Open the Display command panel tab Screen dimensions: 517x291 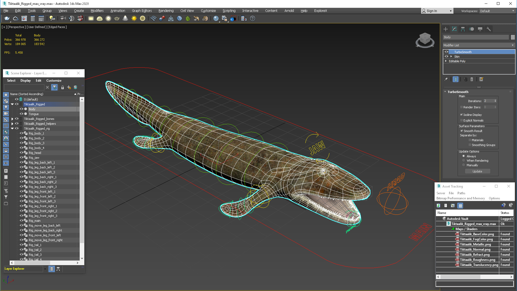(480, 29)
